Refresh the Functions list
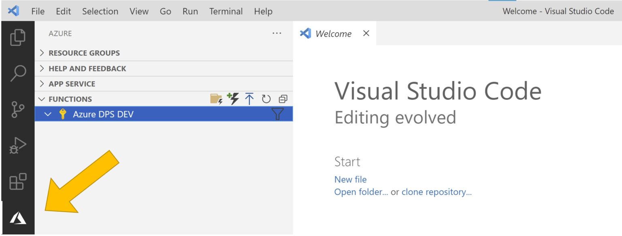Viewport: 622px width, 236px height. pos(266,99)
